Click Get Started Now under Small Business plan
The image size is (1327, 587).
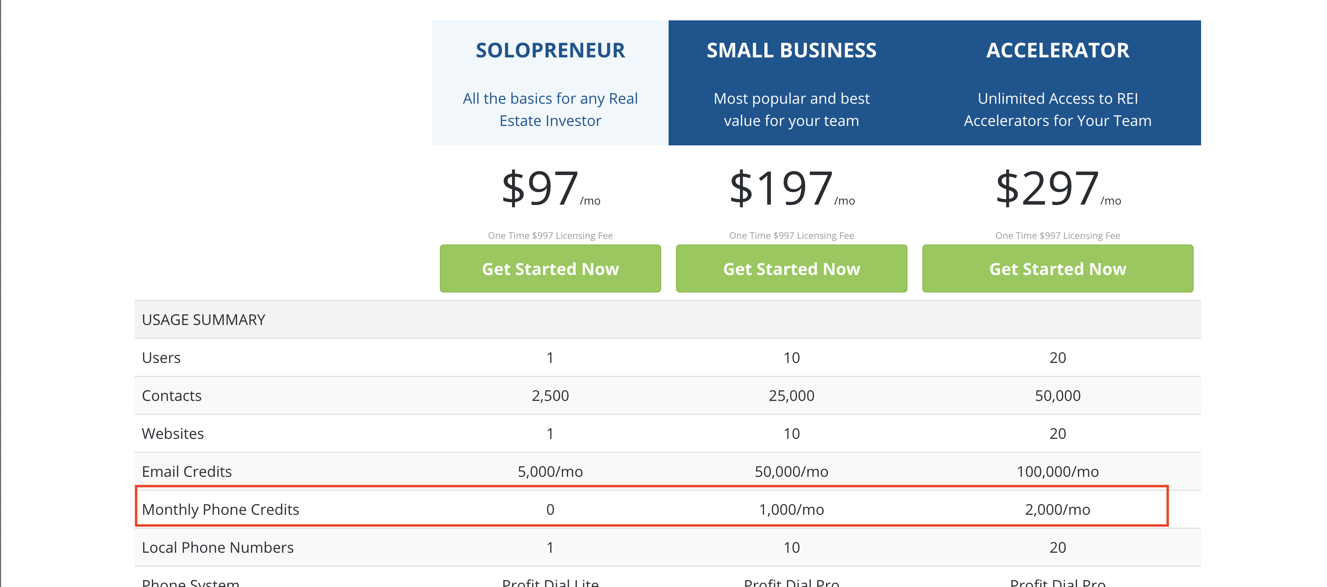[x=791, y=268]
